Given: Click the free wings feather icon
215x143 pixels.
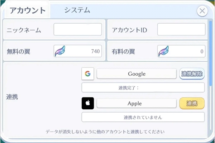Looking at the screenshot, I should point(60,51).
